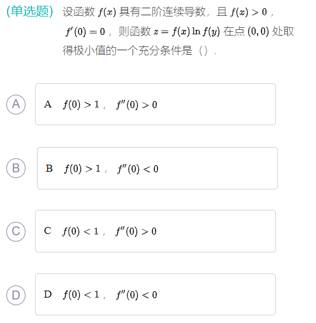Click the f(0) > 1 formula in option B
Image resolution: width=316 pixels, height=323 pixels.
82,169
